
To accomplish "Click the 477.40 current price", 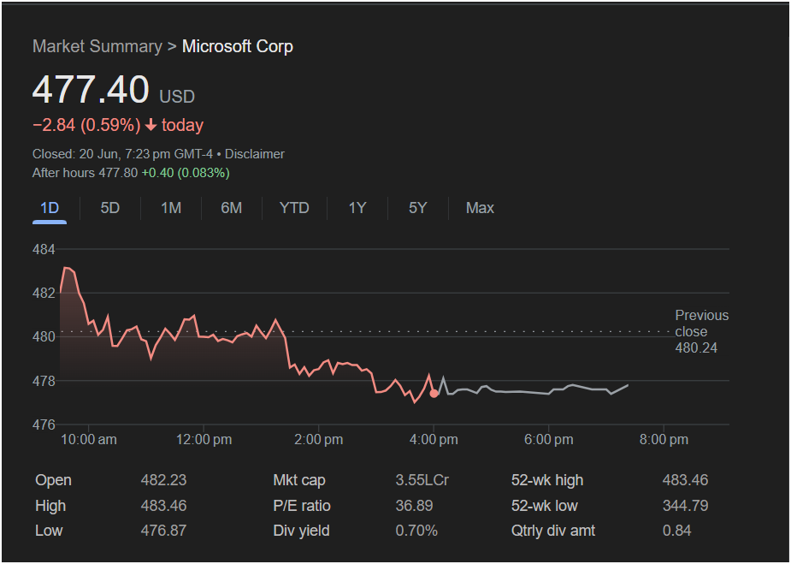I will (x=91, y=90).
